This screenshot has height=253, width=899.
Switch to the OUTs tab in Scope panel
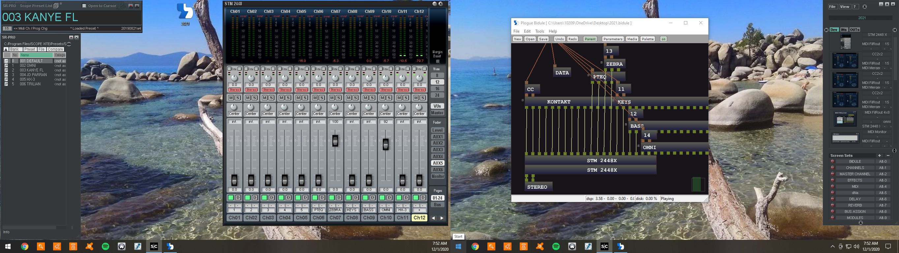854,30
